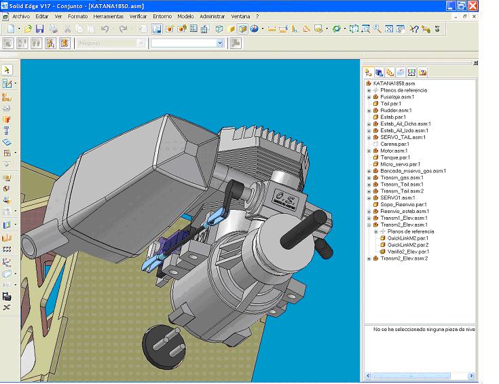The height and width of the screenshot is (384, 499).
Task: Save the assembly with the floppy disk icon
Action: coord(39,29)
